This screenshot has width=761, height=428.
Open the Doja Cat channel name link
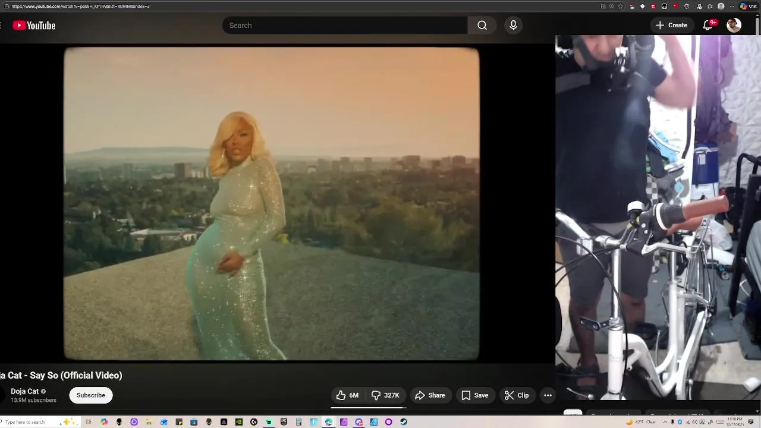click(x=24, y=391)
